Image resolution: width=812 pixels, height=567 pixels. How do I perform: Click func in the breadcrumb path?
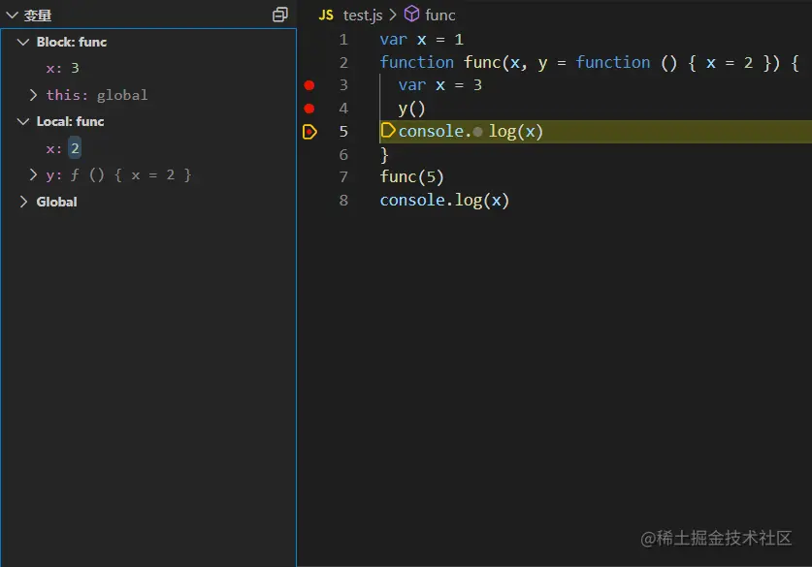440,15
